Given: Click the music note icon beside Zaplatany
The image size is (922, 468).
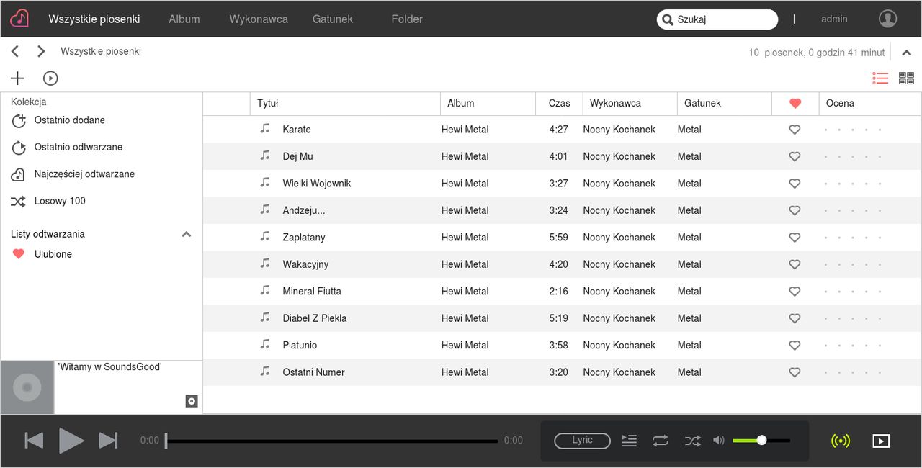Looking at the screenshot, I should point(265,236).
